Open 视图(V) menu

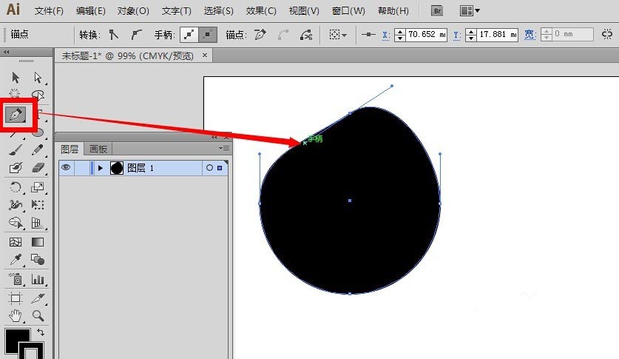(x=304, y=10)
